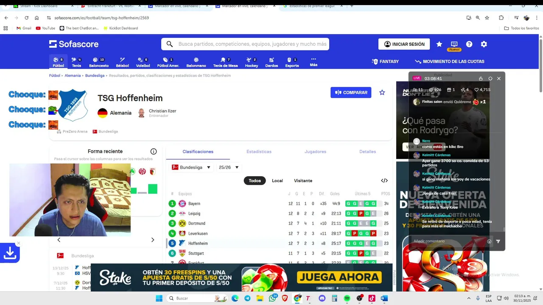
Task: Click the filter icon beside comment box
Action: click(x=498, y=241)
